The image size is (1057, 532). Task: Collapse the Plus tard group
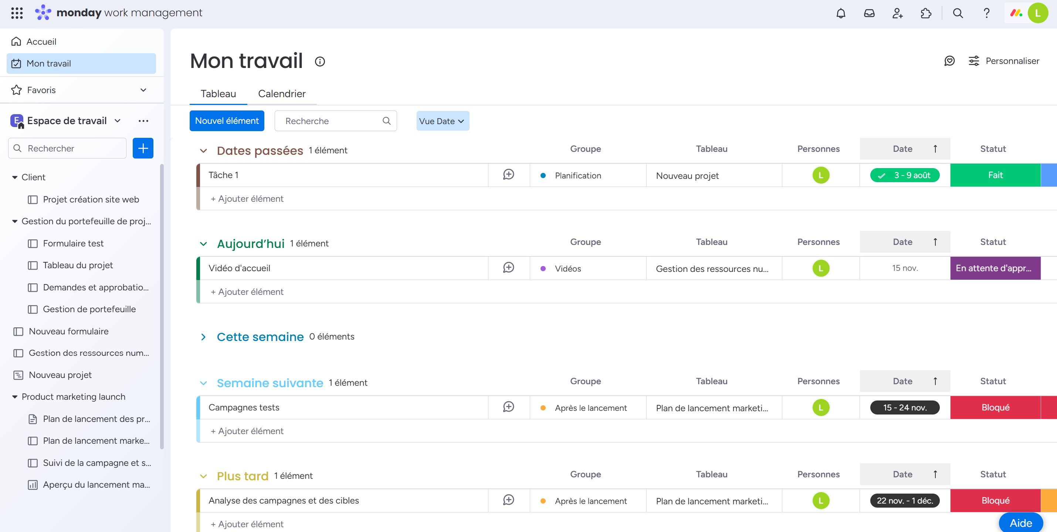point(203,476)
